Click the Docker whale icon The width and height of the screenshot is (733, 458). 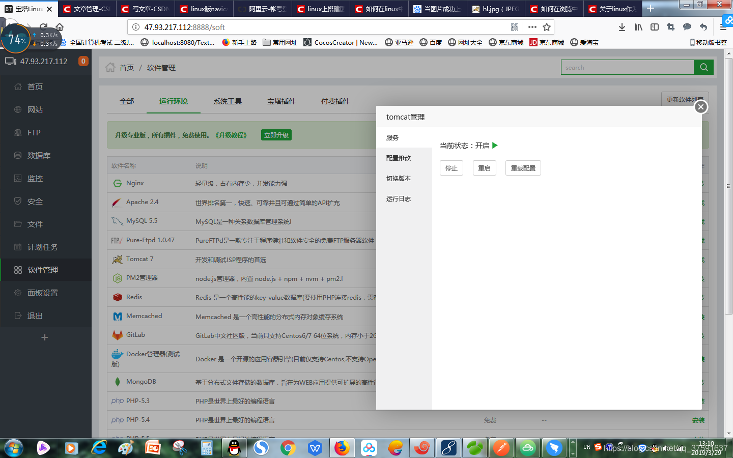(118, 354)
